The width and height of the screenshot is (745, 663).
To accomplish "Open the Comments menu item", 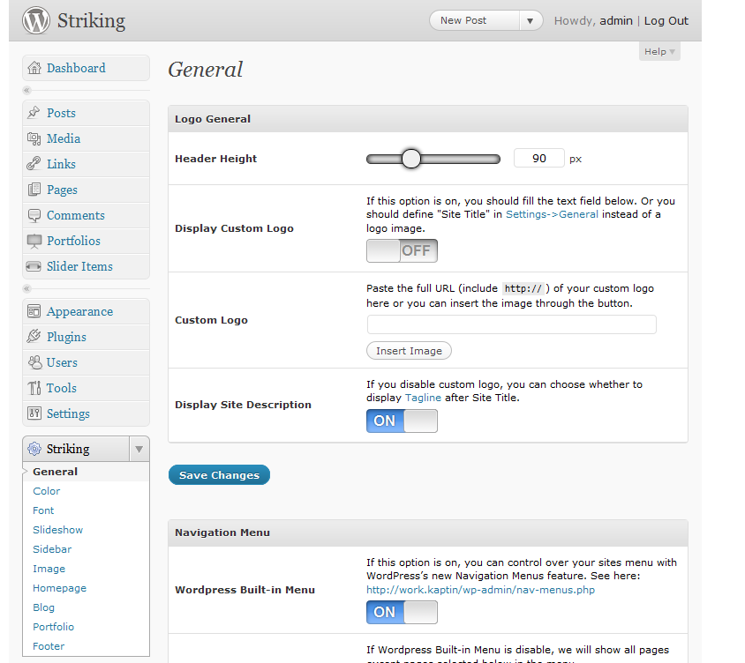I will pyautogui.click(x=86, y=215).
